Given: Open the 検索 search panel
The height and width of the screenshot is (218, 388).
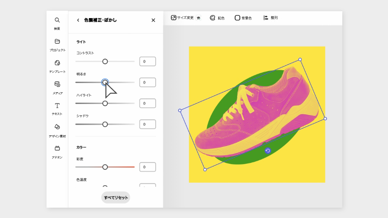Looking at the screenshot, I should click(x=57, y=23).
